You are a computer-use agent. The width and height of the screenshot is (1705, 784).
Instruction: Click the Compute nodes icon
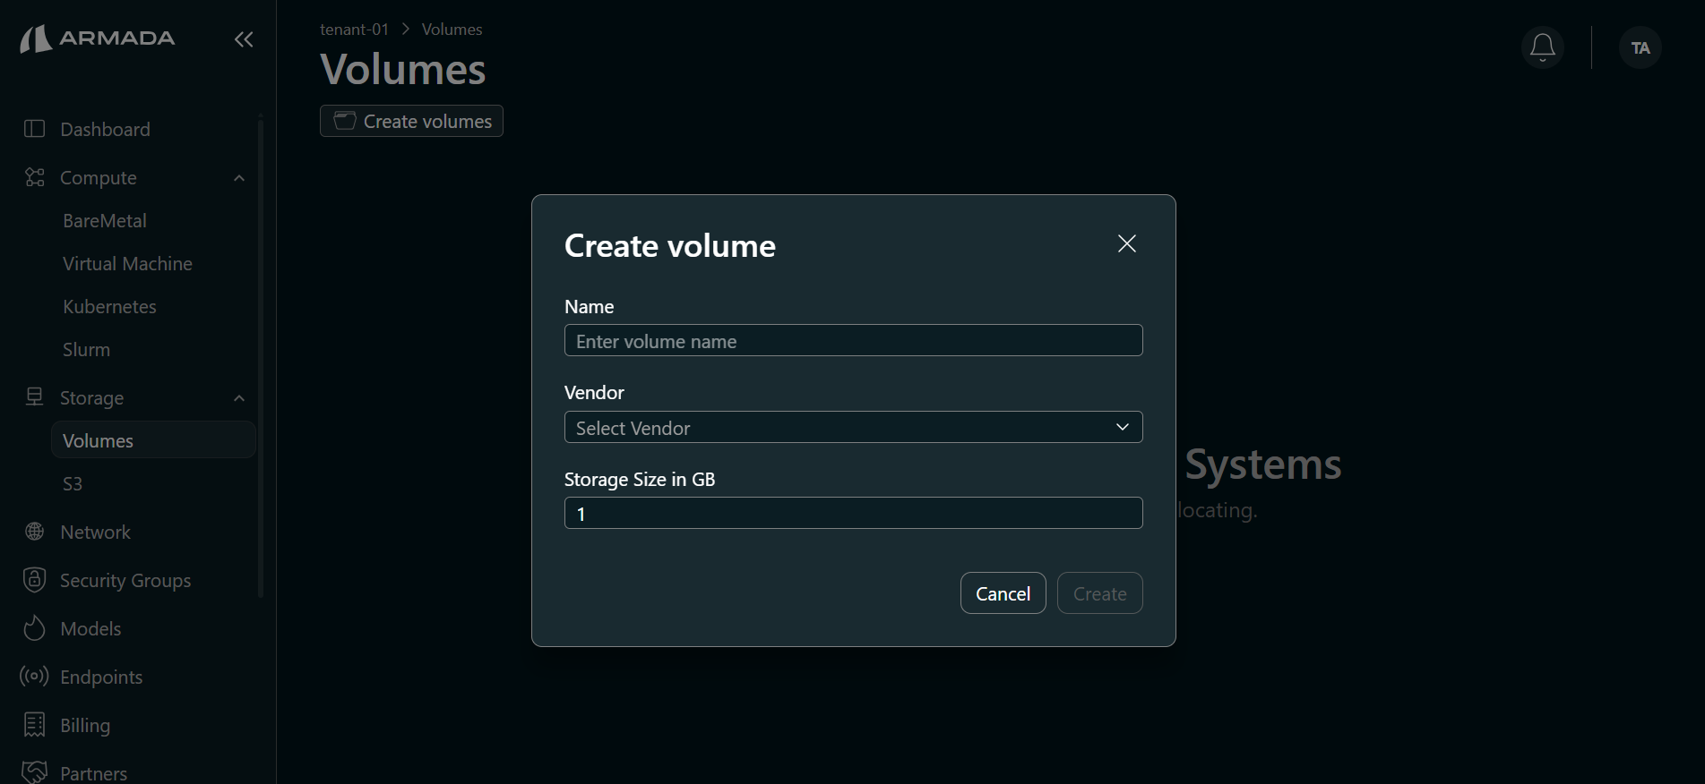[34, 177]
